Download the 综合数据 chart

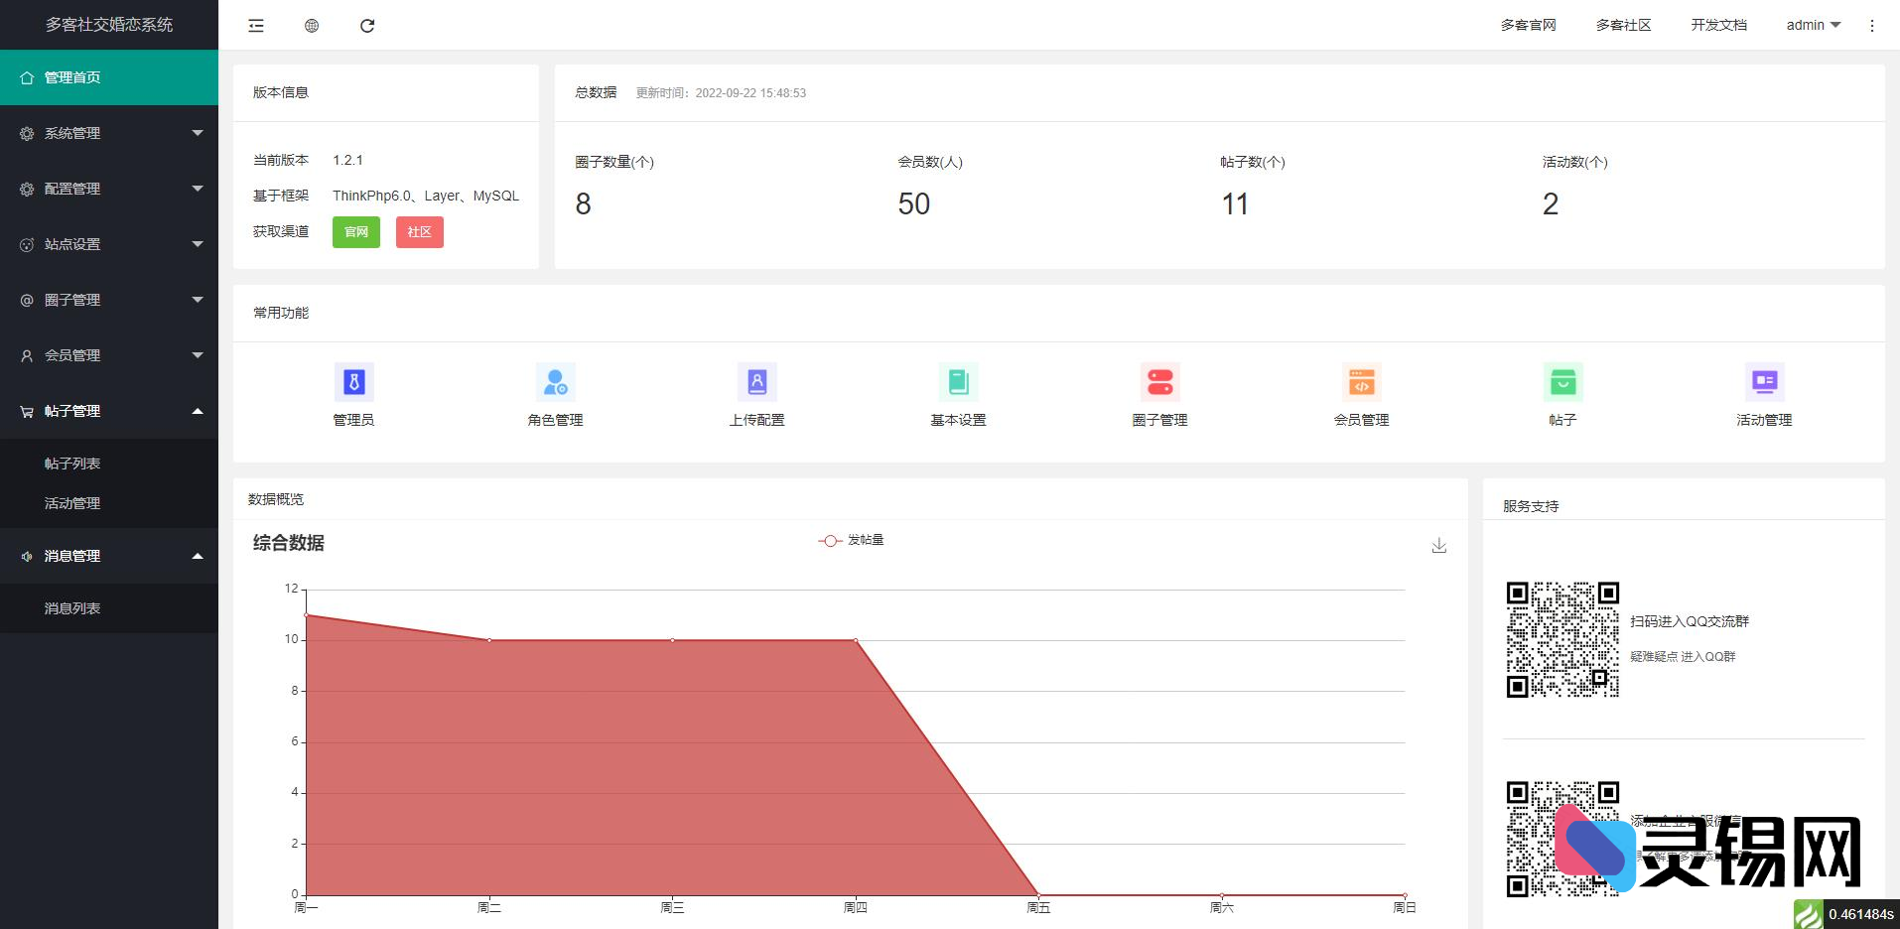[x=1438, y=545]
